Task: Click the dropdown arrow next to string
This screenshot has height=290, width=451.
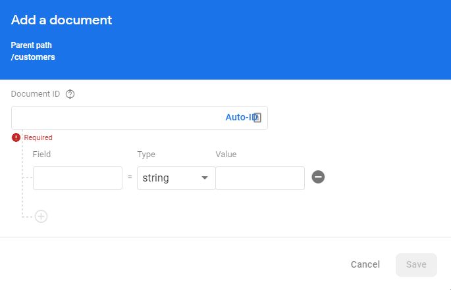Action: [x=205, y=178]
